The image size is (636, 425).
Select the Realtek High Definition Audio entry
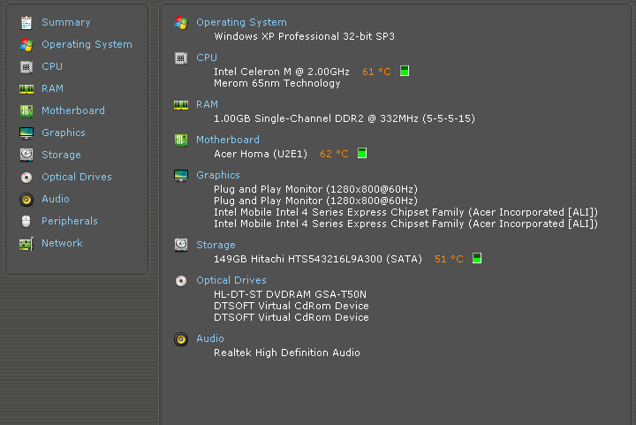[x=287, y=353]
